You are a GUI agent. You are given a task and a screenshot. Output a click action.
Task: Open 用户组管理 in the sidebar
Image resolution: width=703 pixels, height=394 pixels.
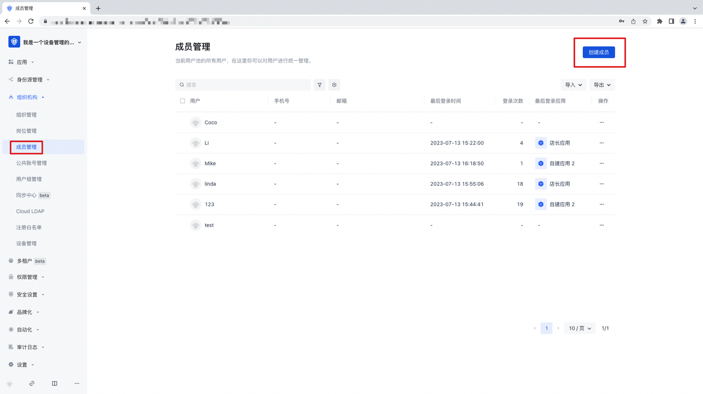coord(29,179)
